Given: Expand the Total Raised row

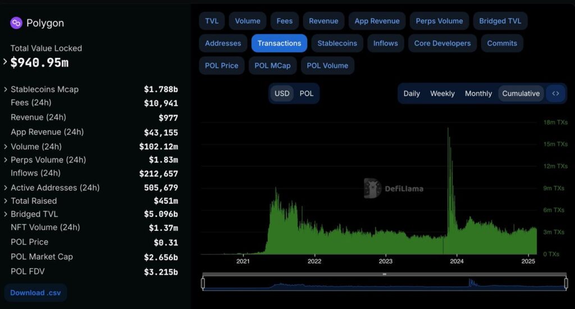Looking at the screenshot, I should click(5, 201).
